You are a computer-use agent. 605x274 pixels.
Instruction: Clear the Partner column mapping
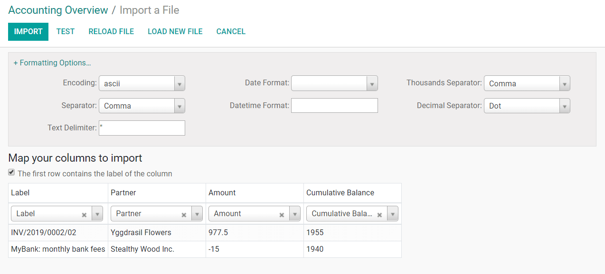click(x=184, y=213)
